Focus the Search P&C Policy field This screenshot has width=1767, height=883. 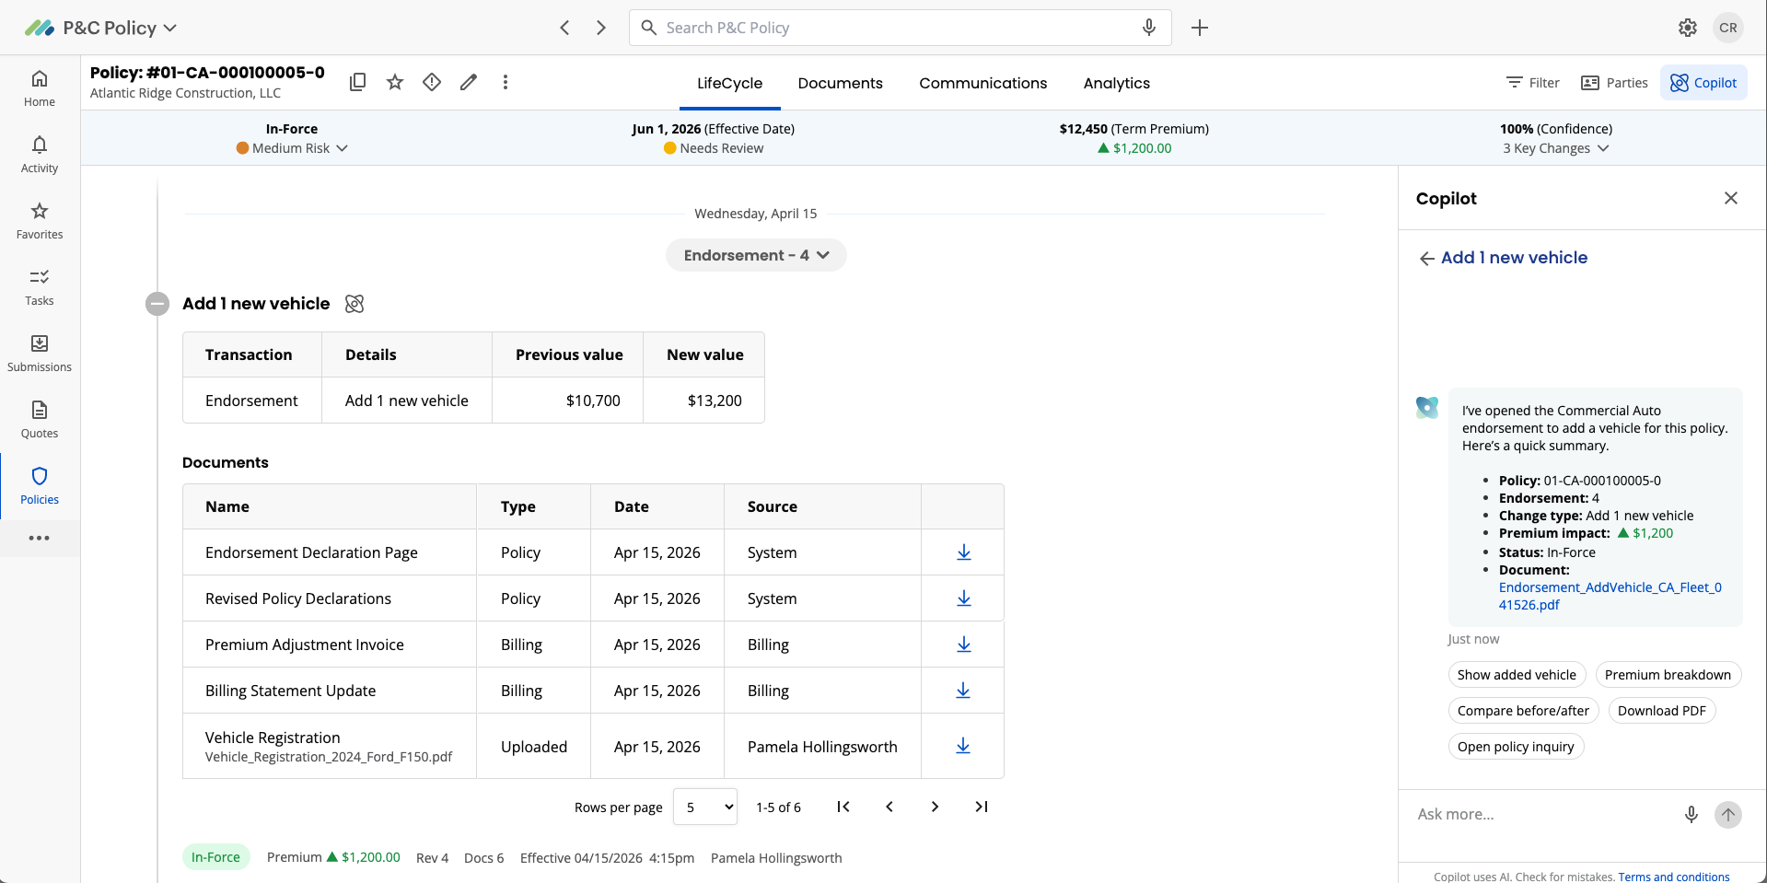(x=900, y=28)
